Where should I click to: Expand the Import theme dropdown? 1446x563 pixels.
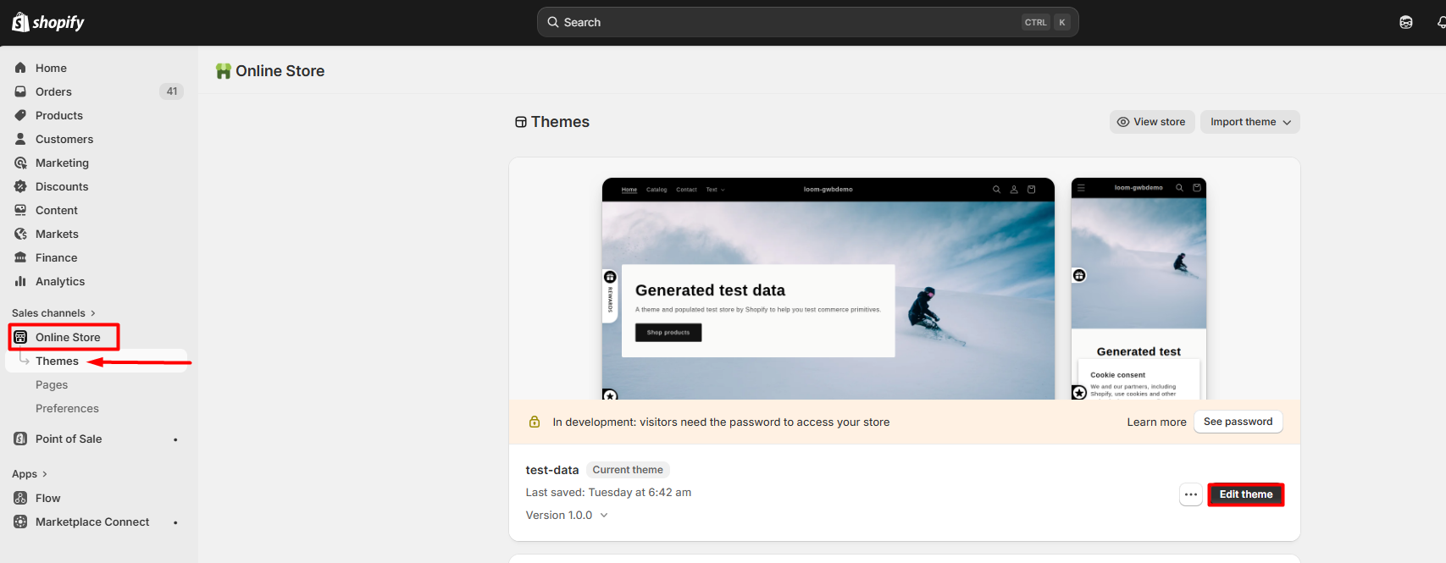click(x=1249, y=122)
